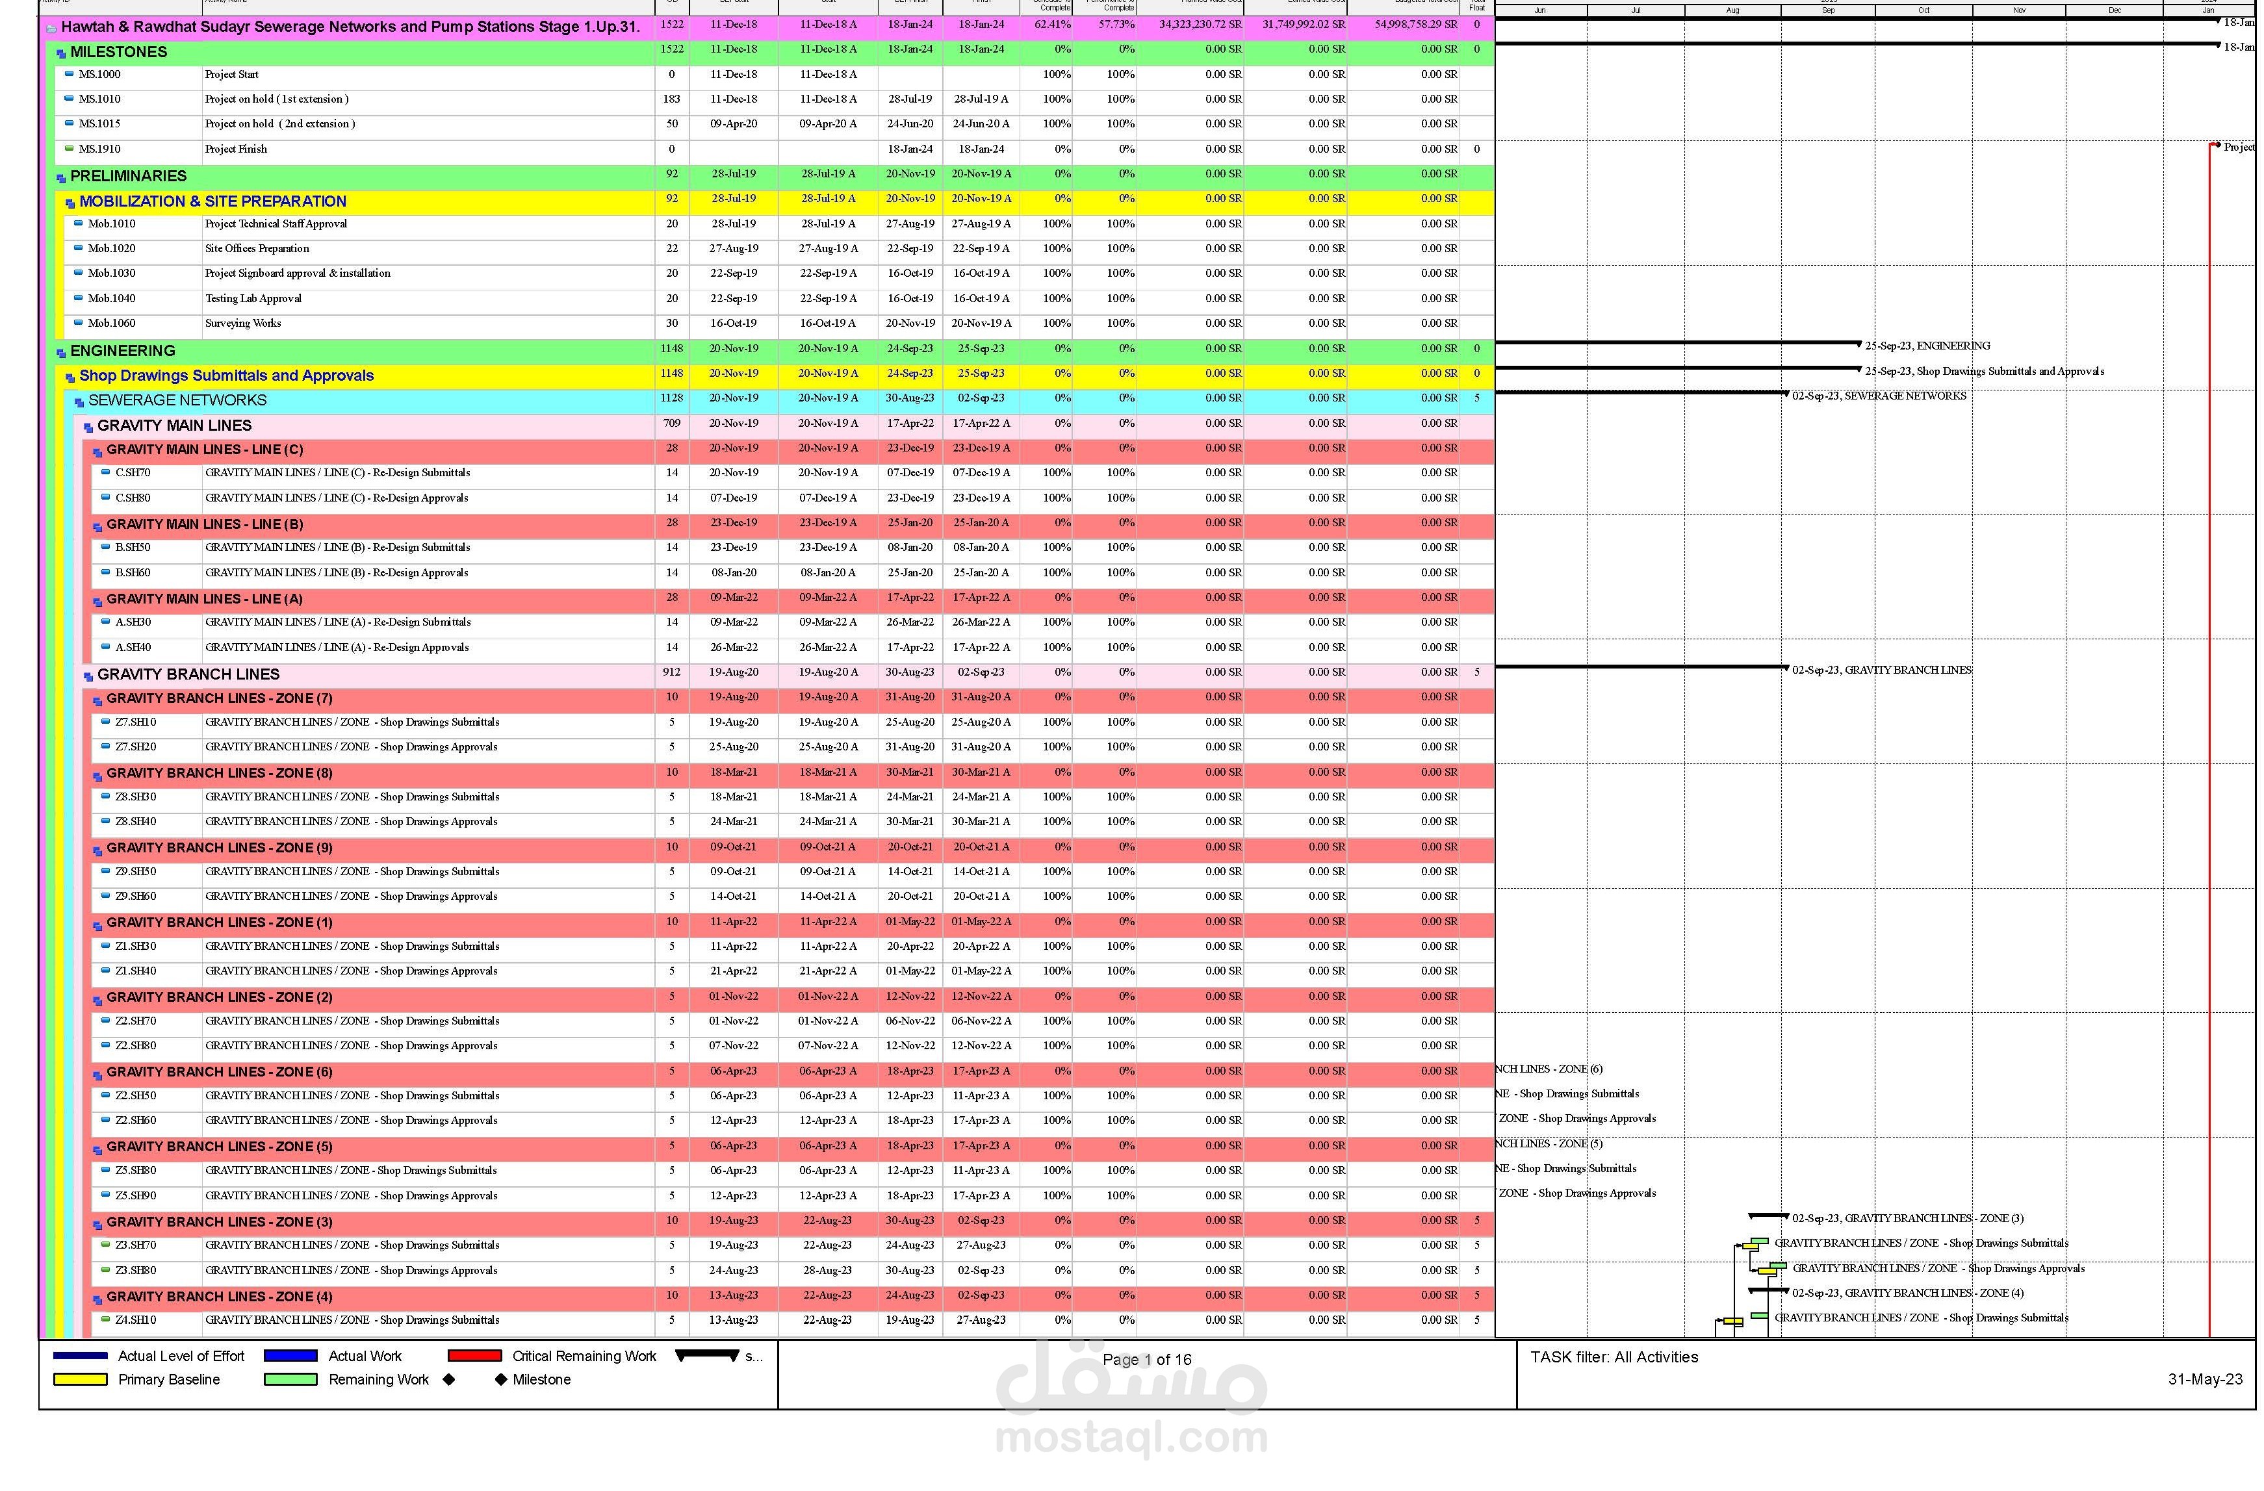Screen dimensions: 2264x1491
Task: Select the Surveying Works activity row
Action: [x=242, y=324]
